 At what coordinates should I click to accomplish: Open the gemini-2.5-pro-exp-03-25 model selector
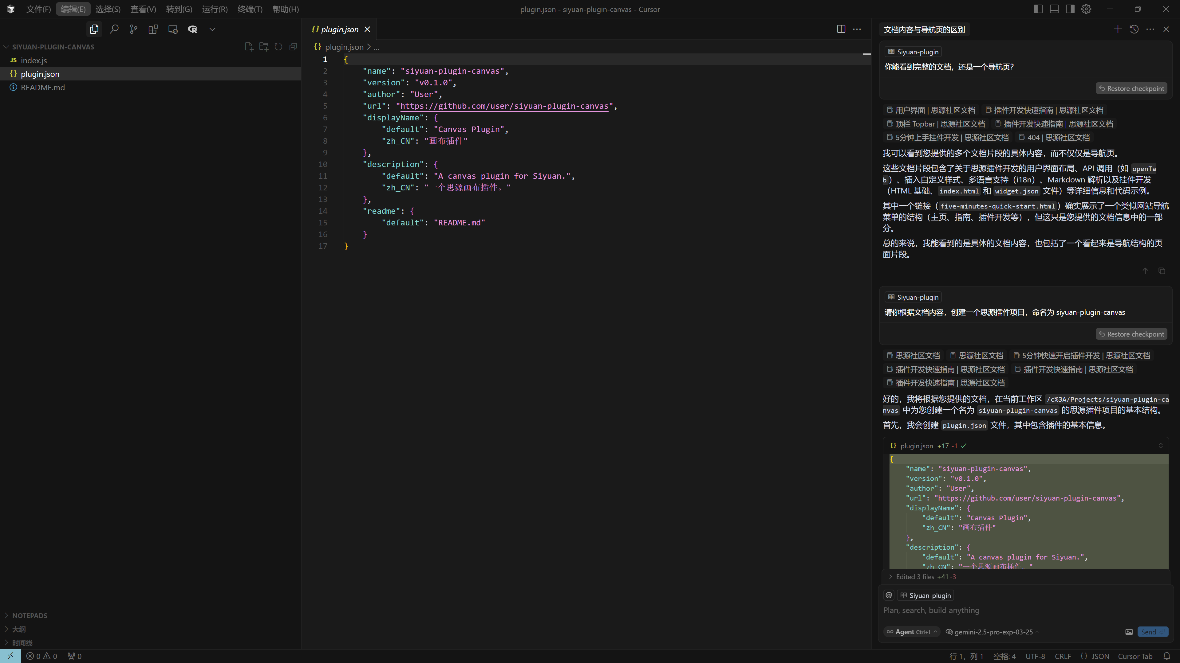tap(993, 632)
